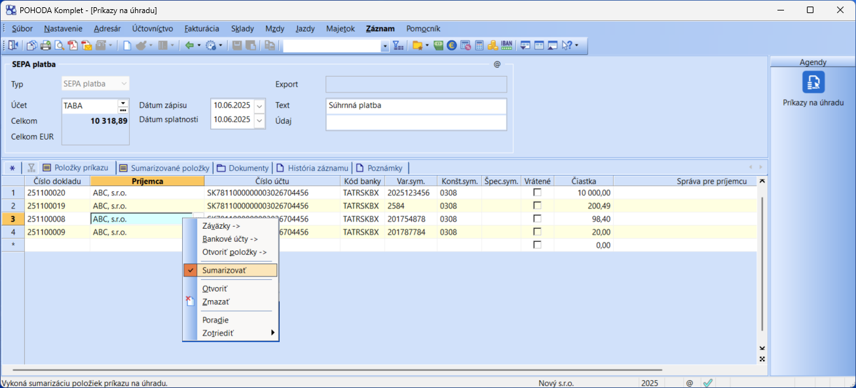Click the vertical scrollbar of the items grid
Screen dimensions: 856x388
[762, 262]
